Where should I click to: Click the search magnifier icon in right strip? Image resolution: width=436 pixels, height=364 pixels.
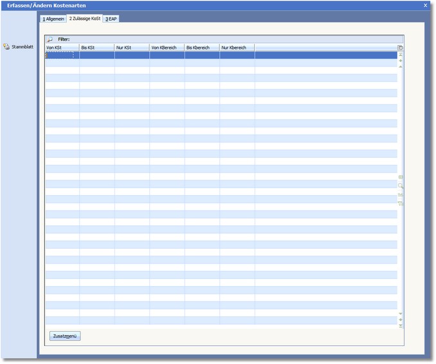(401, 186)
